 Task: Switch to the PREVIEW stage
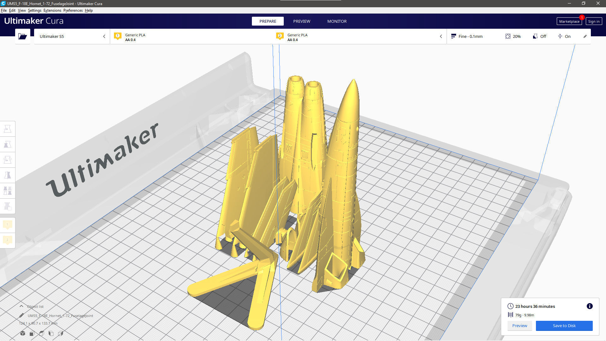pyautogui.click(x=302, y=21)
